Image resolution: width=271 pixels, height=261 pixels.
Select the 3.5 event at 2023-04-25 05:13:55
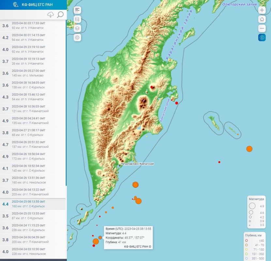point(33,216)
